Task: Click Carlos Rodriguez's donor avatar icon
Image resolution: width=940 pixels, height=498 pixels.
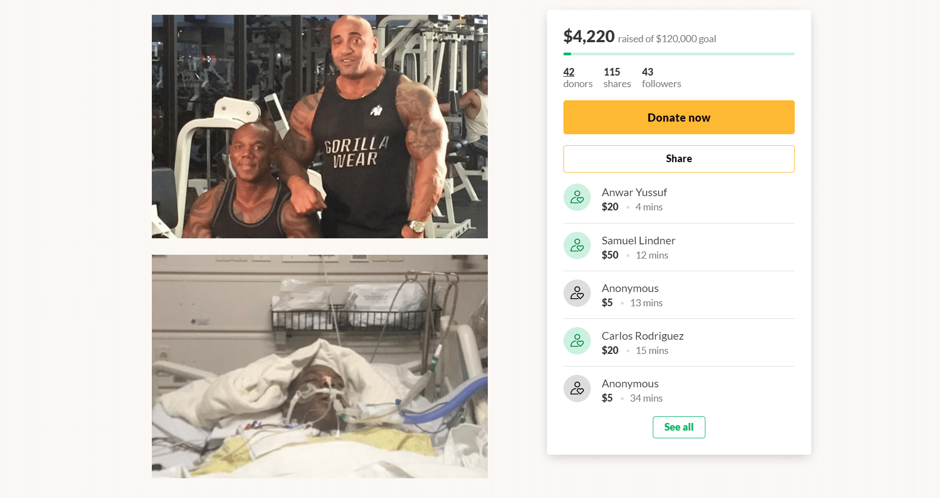Action: tap(577, 341)
